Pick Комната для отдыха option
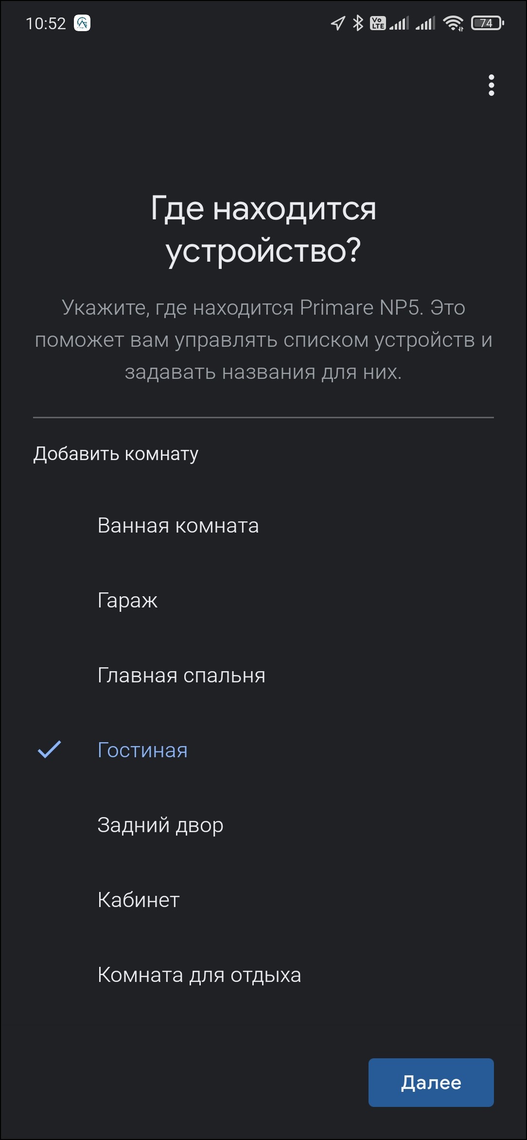The height and width of the screenshot is (1140, 527). (x=199, y=975)
